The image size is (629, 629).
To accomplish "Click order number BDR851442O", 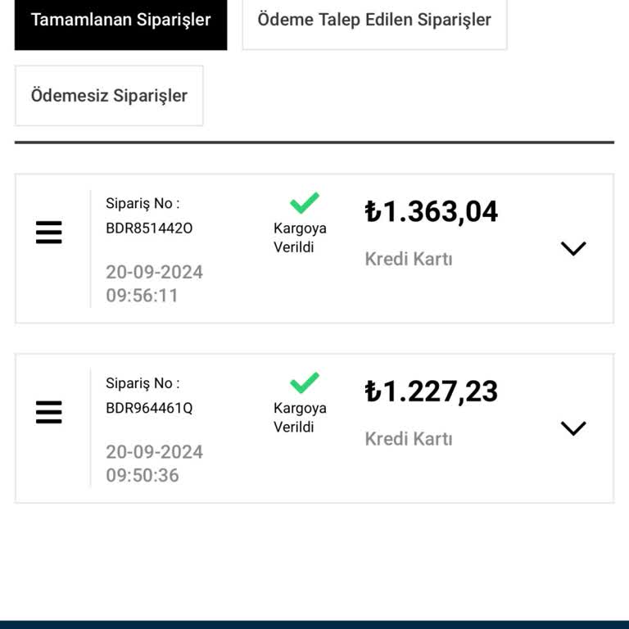I will pos(149,229).
